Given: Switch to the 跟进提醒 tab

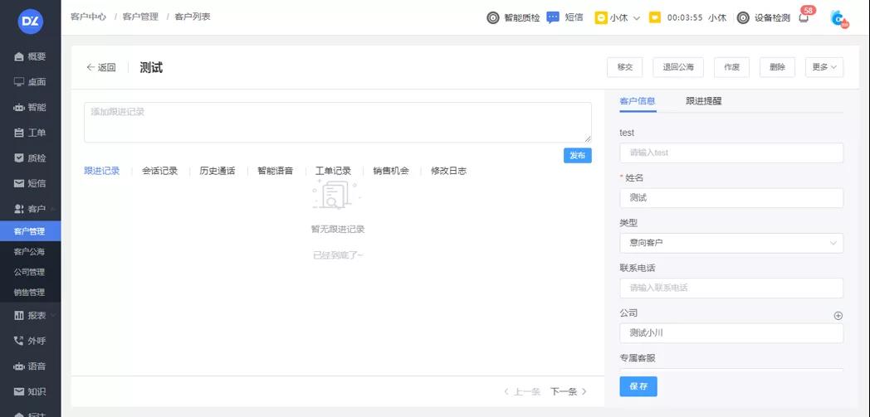Looking at the screenshot, I should 703,101.
